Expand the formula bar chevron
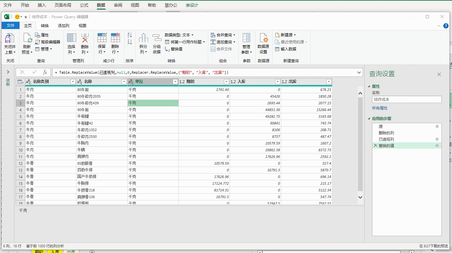The image size is (452, 253). [359, 72]
